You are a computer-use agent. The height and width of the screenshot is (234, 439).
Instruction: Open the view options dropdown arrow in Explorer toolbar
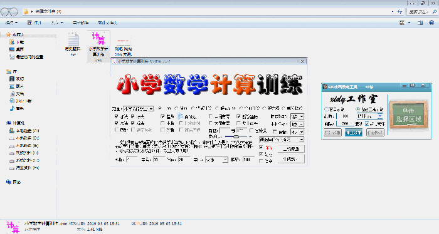pos(409,23)
